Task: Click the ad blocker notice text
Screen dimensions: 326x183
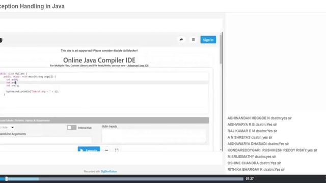Action: click(99, 51)
